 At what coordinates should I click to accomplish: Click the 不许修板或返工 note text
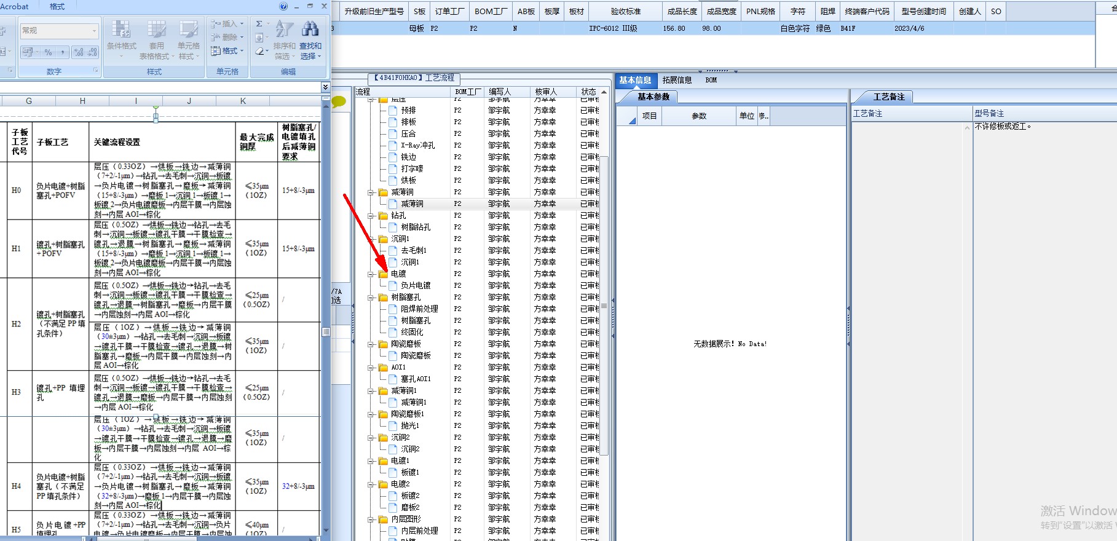[x=1003, y=126]
